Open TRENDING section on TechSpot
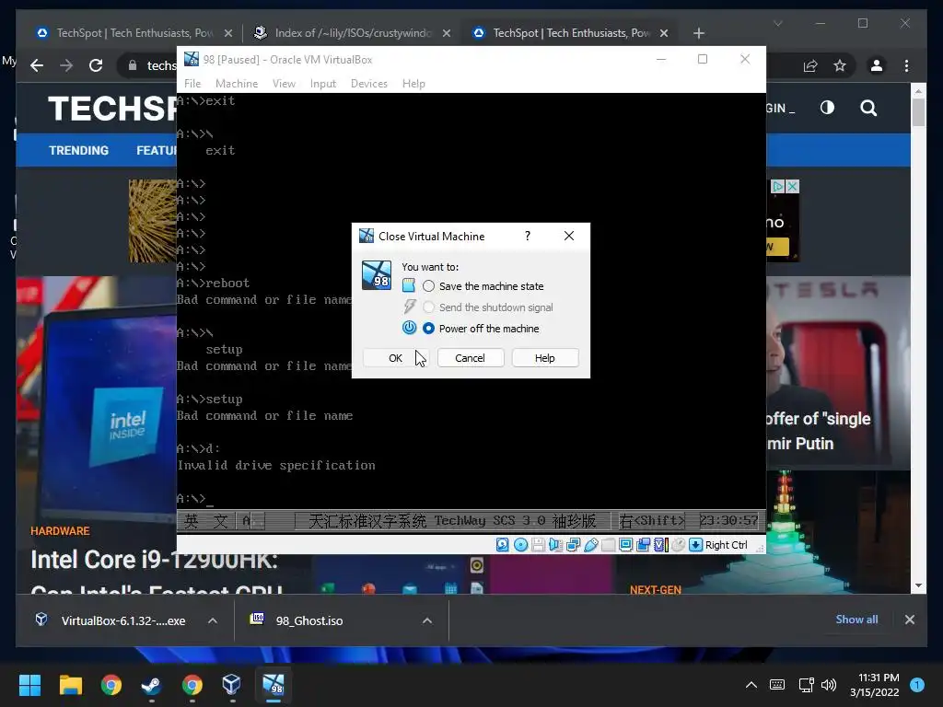 click(79, 150)
